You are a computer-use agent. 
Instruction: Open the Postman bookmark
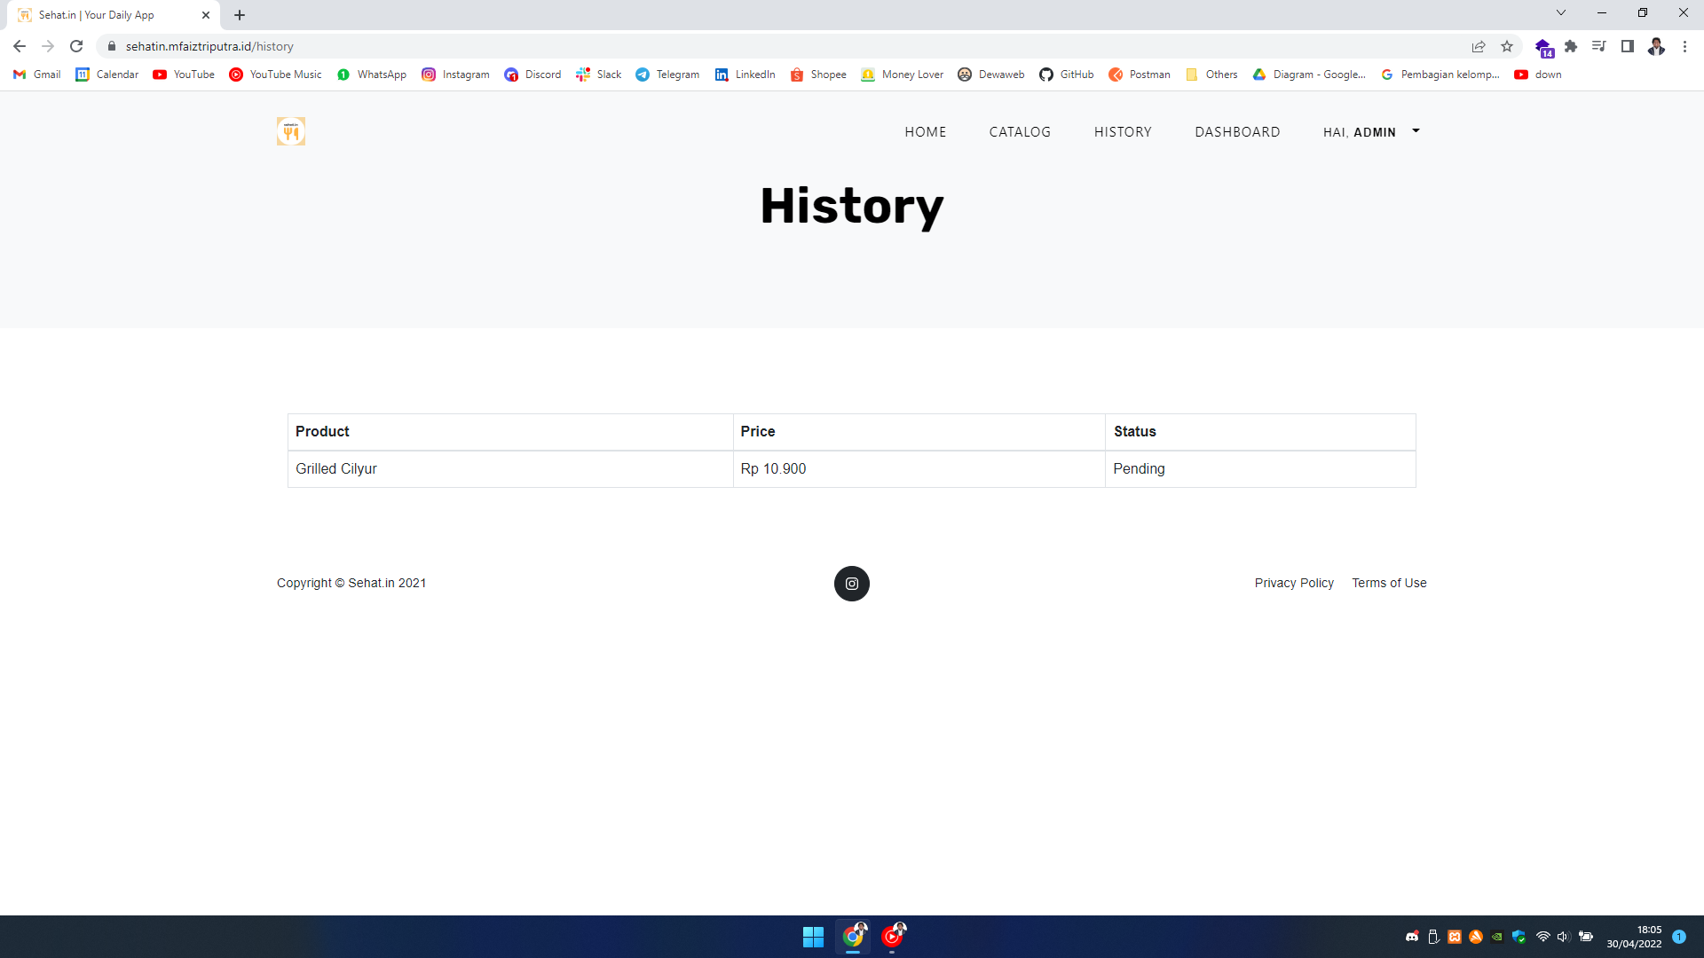pyautogui.click(x=1140, y=75)
